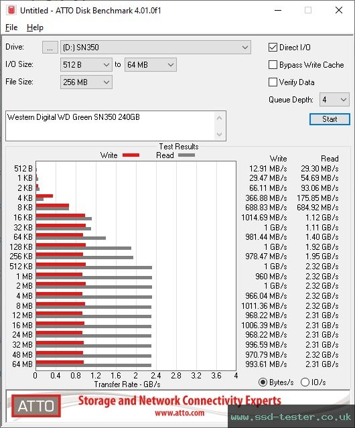Click the ATTO app icon in title bar
This screenshot has height=428, width=355.
coord(11,10)
